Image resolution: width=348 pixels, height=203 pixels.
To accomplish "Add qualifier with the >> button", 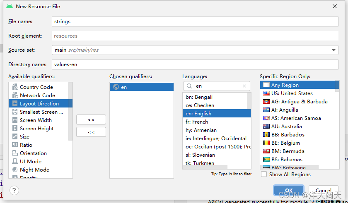I will tap(91, 119).
